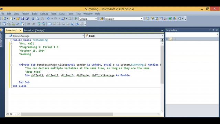The width and height of the screenshot is (220, 124).
Task: Collapse the btnGetAverage_Click Sub outline
Action: [11, 65]
